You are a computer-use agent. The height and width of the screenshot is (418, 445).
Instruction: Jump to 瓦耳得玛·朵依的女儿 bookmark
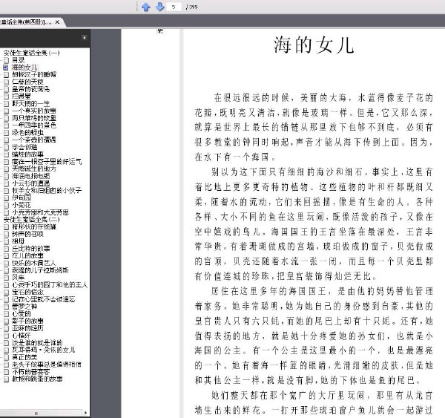(44, 350)
